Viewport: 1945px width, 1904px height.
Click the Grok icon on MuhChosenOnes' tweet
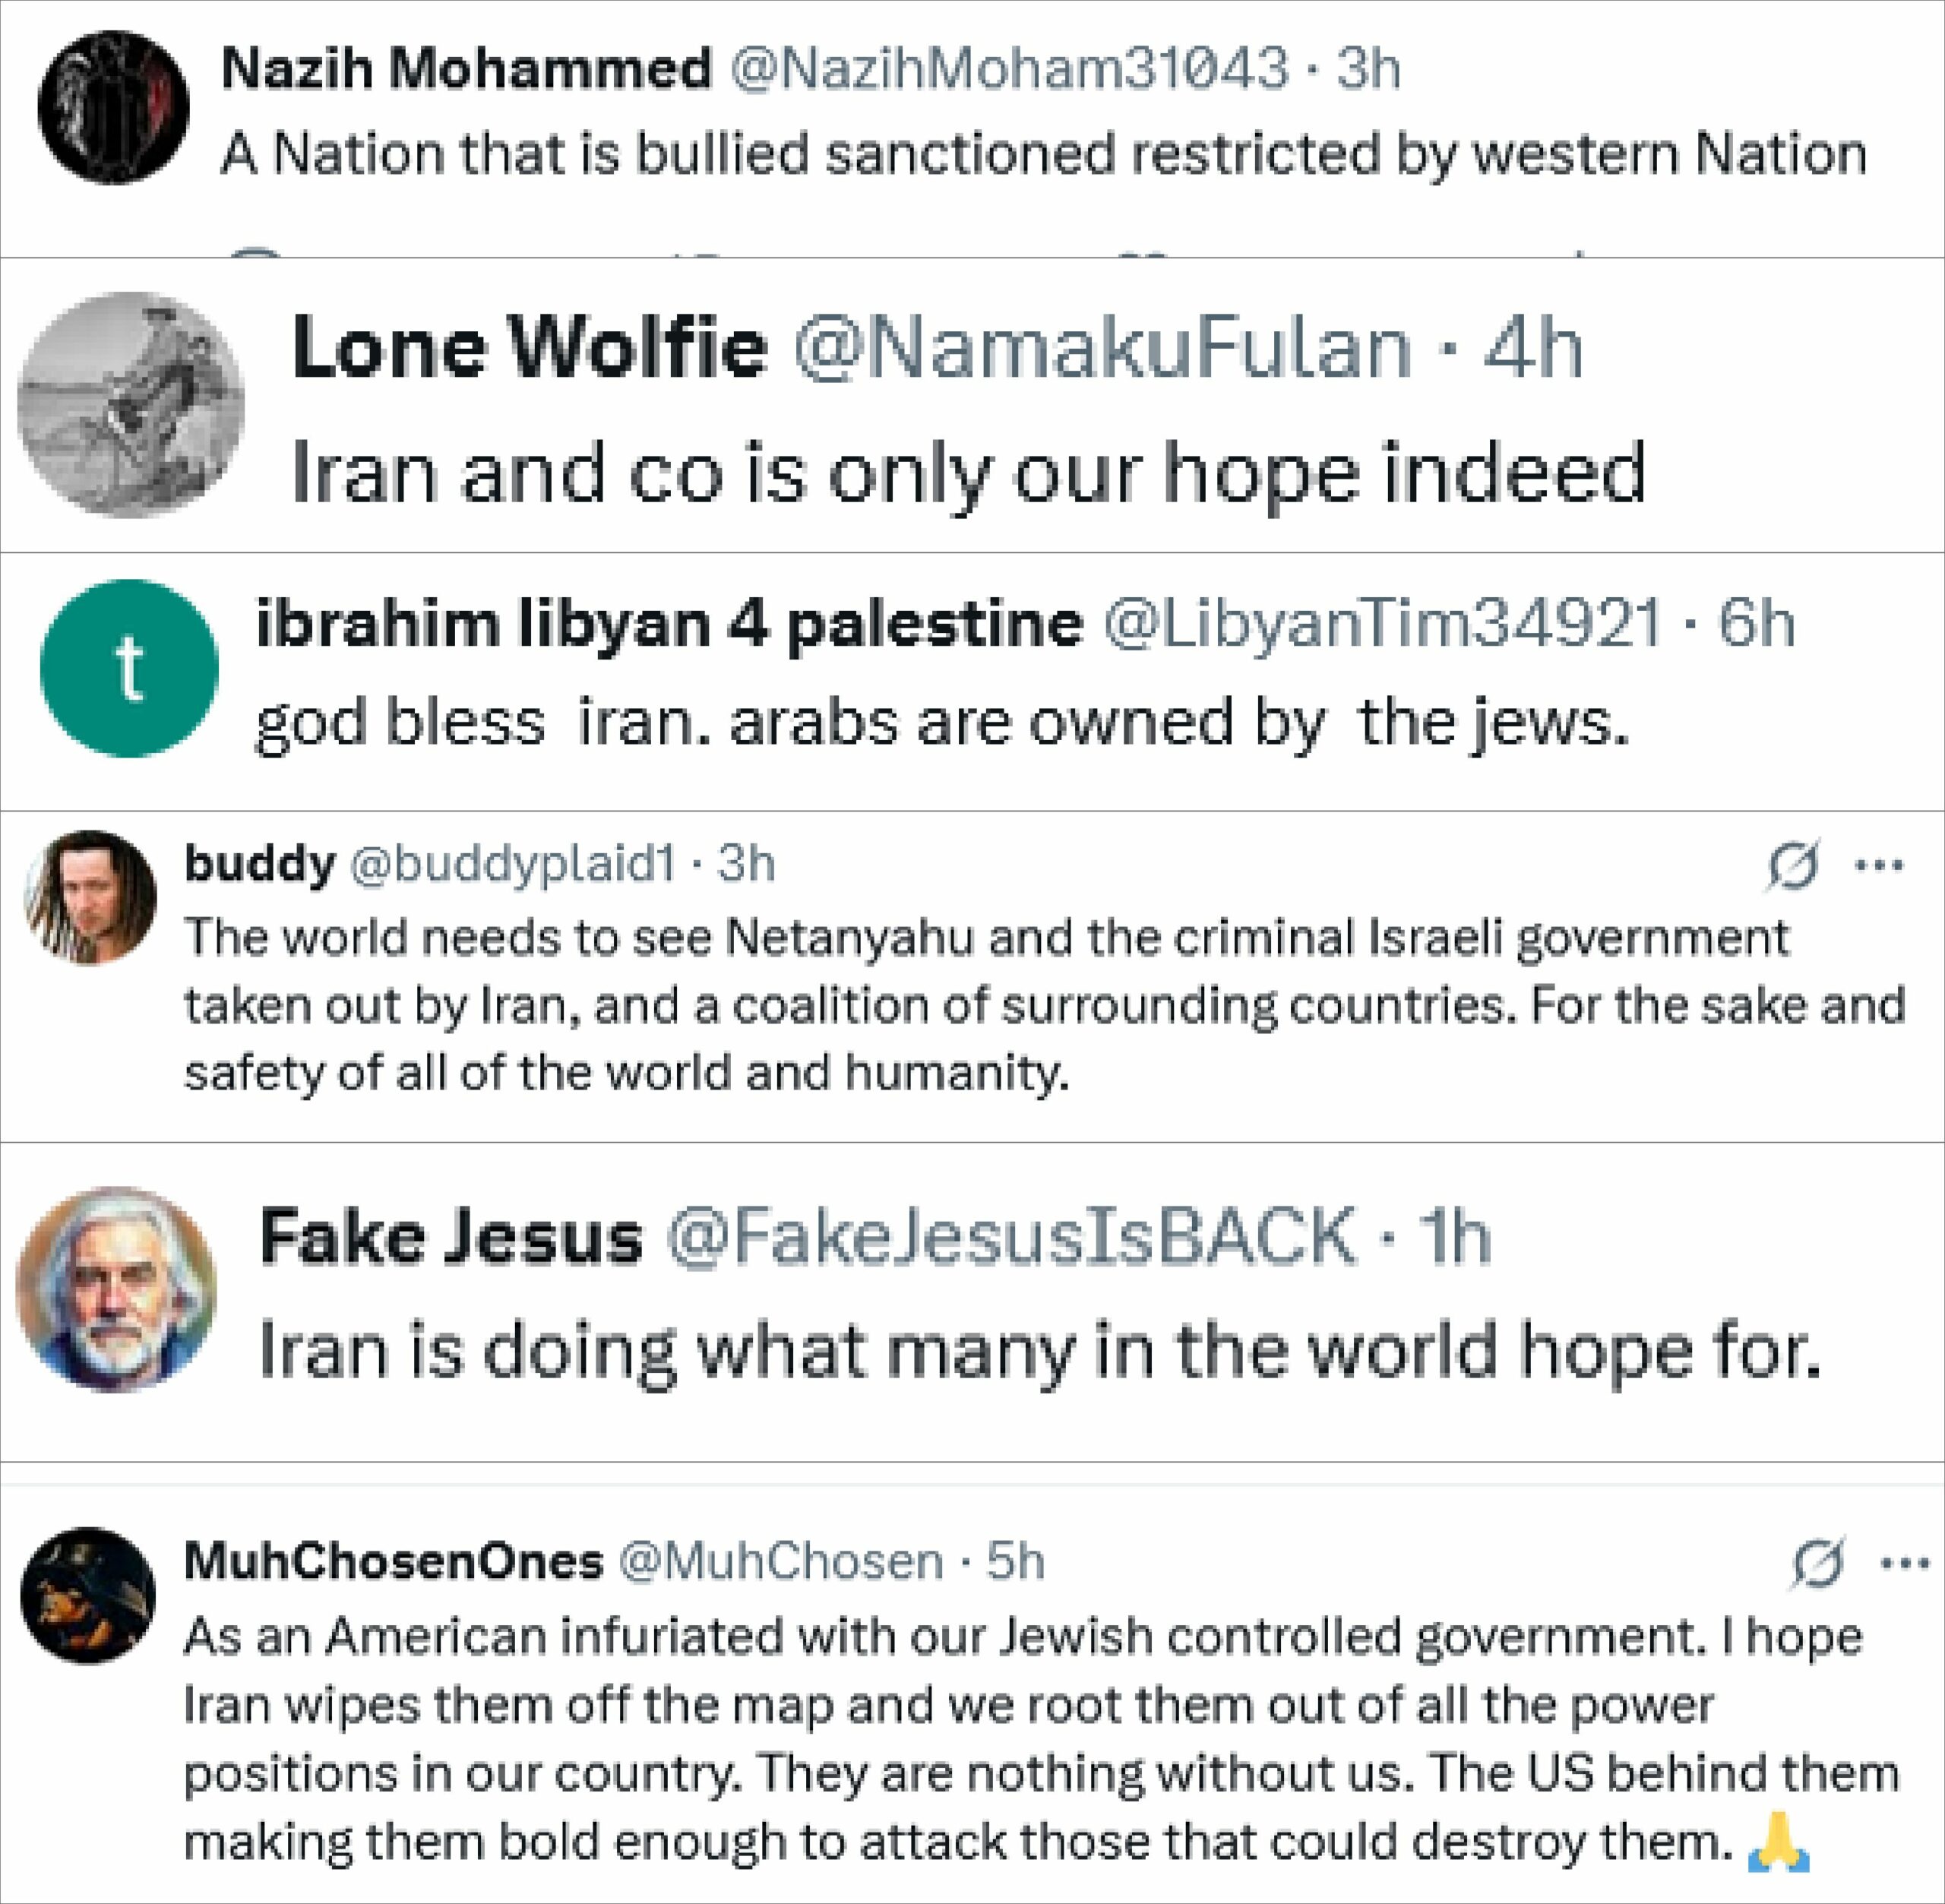pyautogui.click(x=1817, y=1563)
